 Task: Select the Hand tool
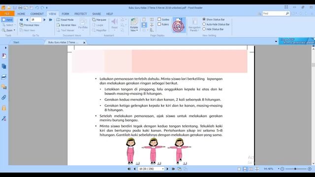click(x=7, y=20)
